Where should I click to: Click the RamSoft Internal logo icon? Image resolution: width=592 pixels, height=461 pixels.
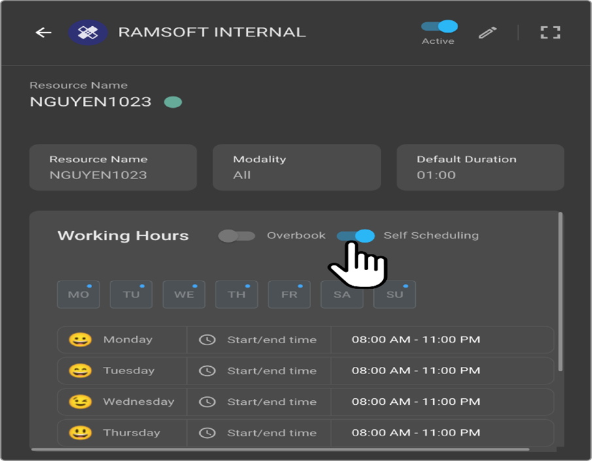tap(88, 33)
